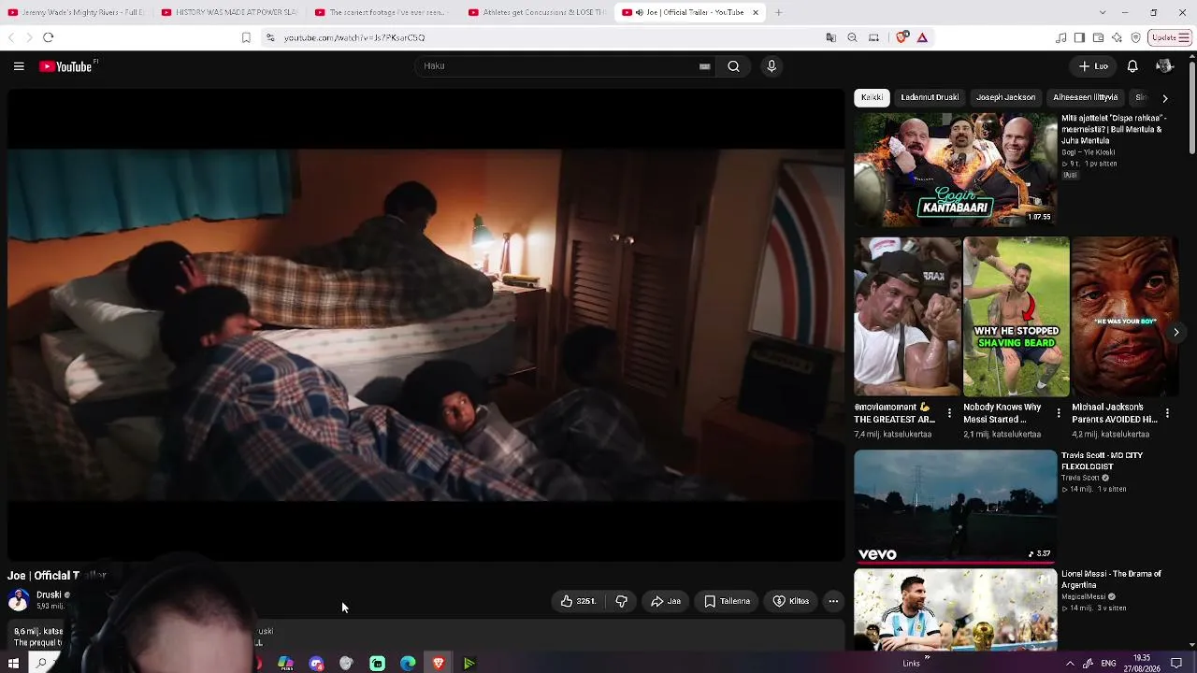The height and width of the screenshot is (673, 1197).
Task: Save video using Tallenna button
Action: tap(727, 601)
